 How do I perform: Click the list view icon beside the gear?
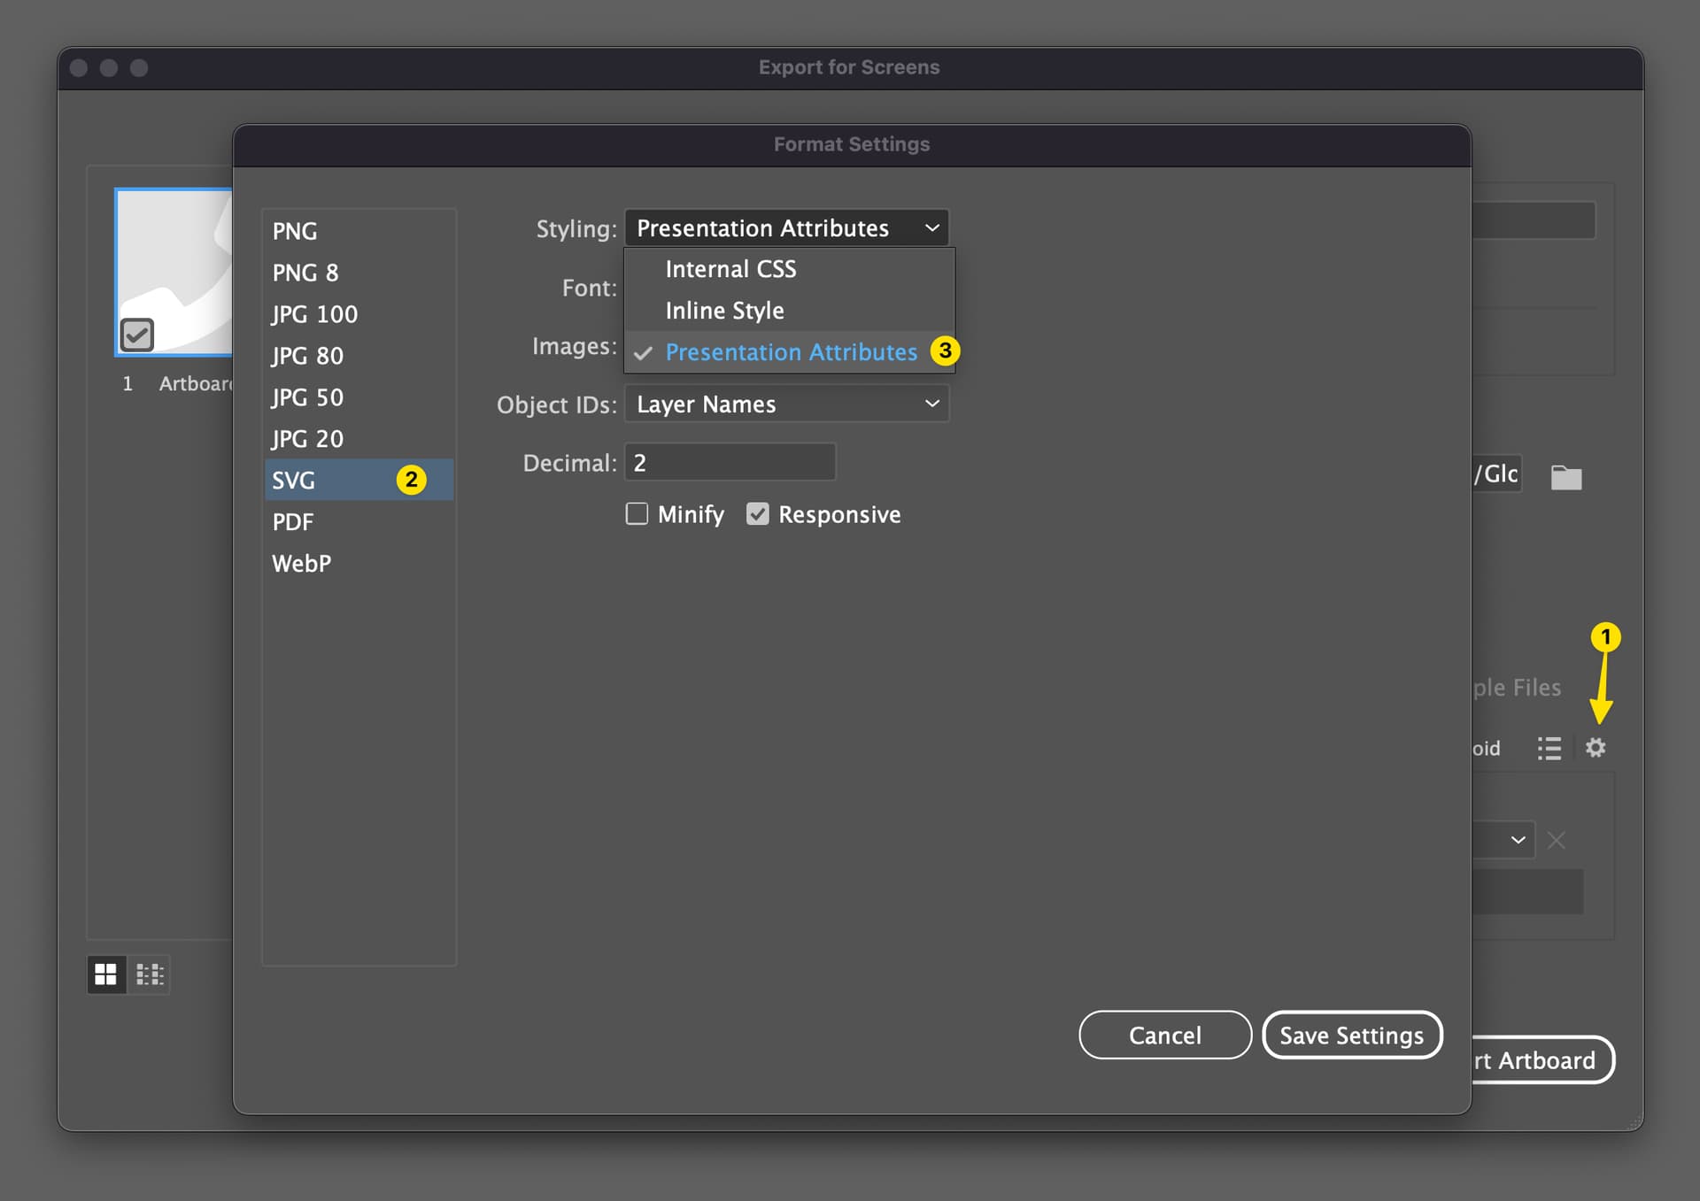point(1549,748)
